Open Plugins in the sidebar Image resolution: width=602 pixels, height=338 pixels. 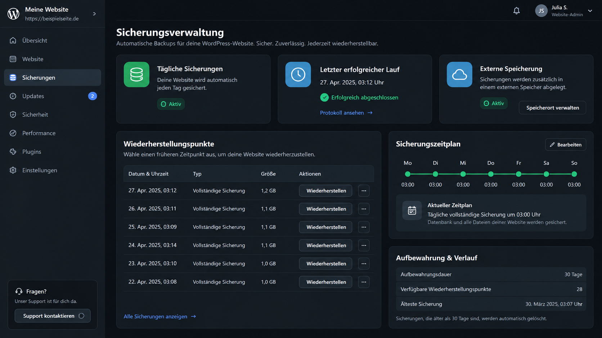coord(53,152)
